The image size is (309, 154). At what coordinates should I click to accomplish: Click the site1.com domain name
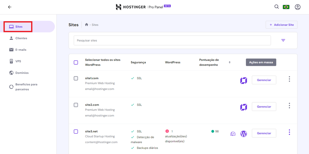click(x=92, y=78)
